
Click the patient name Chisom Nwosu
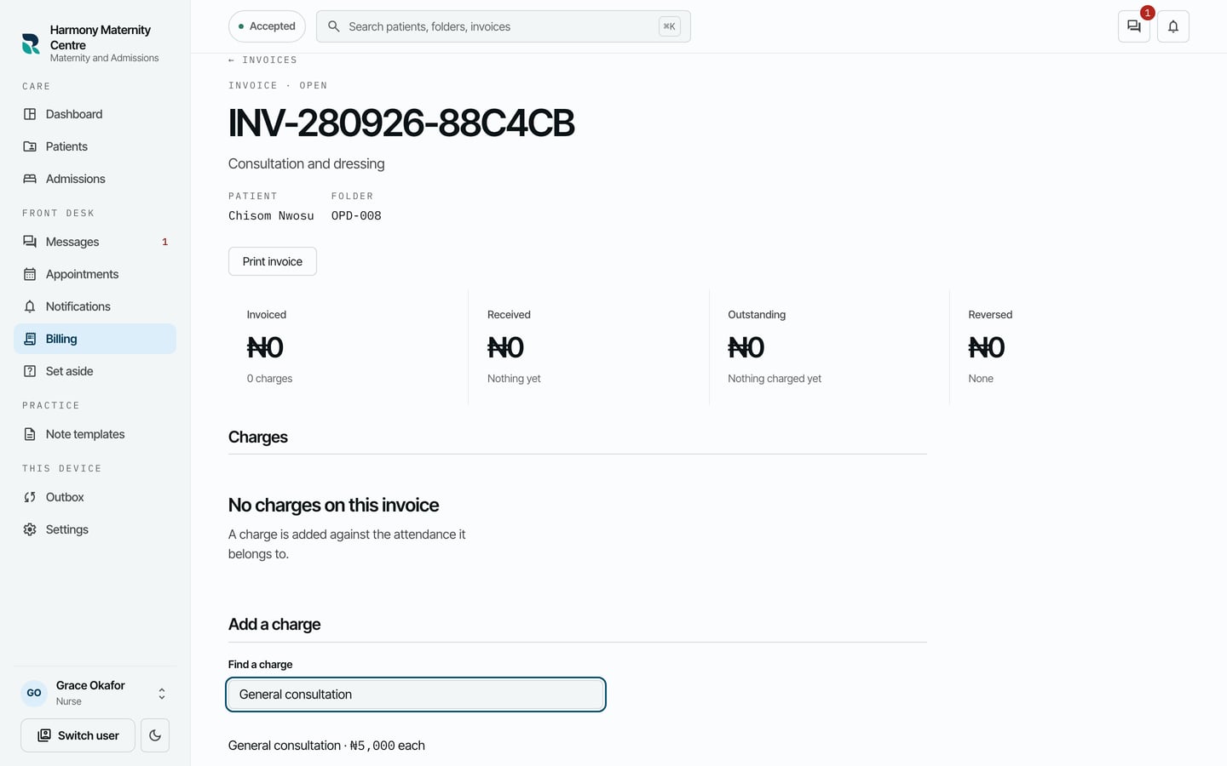pos(271,216)
